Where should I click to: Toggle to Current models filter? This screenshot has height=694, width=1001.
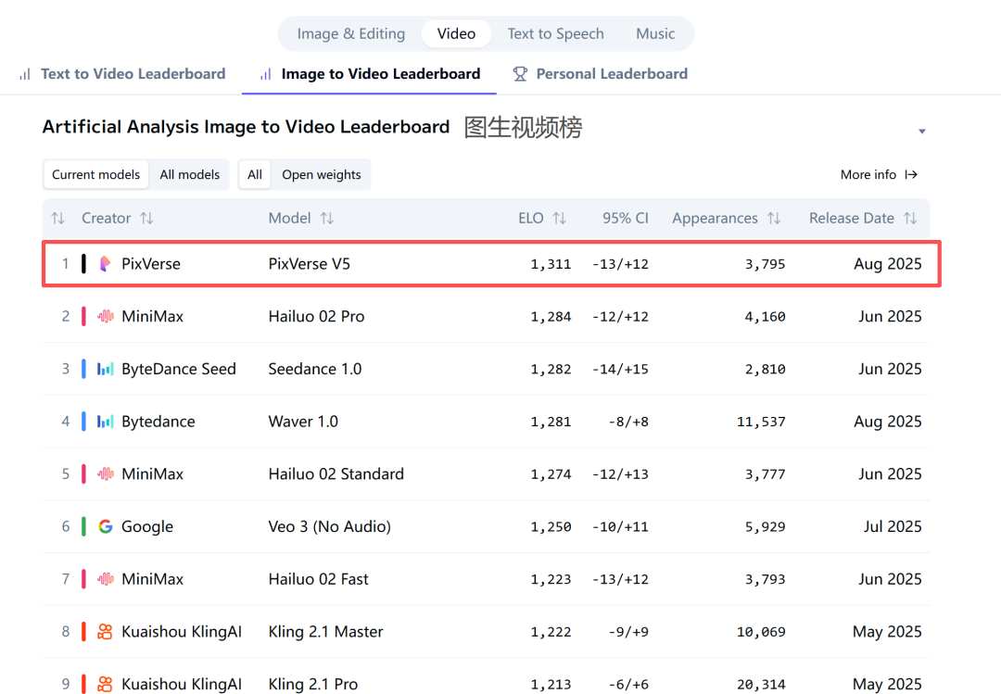pos(95,174)
